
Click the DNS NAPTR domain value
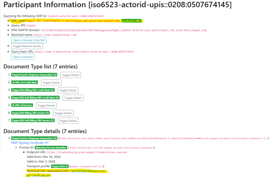[x=123, y=30]
